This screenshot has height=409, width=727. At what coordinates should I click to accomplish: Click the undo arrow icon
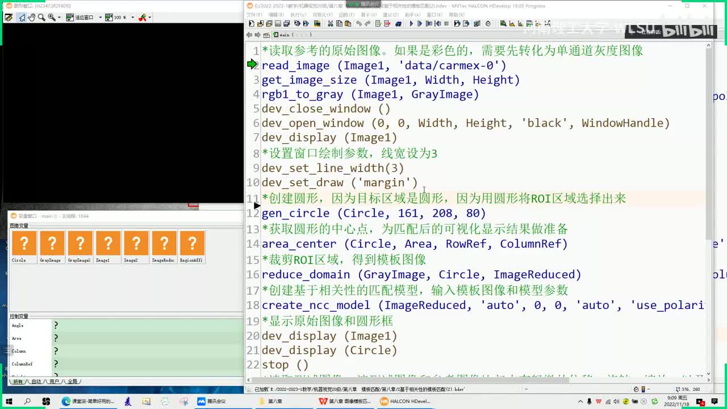(x=358, y=24)
